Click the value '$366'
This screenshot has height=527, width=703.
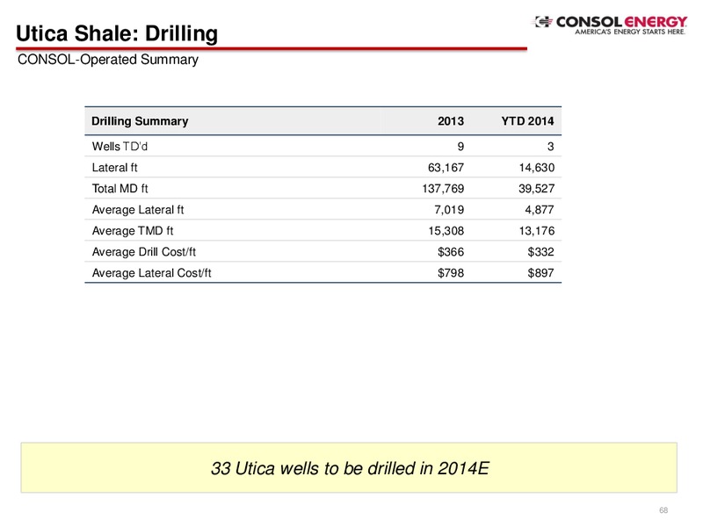[x=451, y=252]
